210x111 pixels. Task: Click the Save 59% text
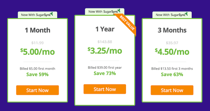coord(37,74)
